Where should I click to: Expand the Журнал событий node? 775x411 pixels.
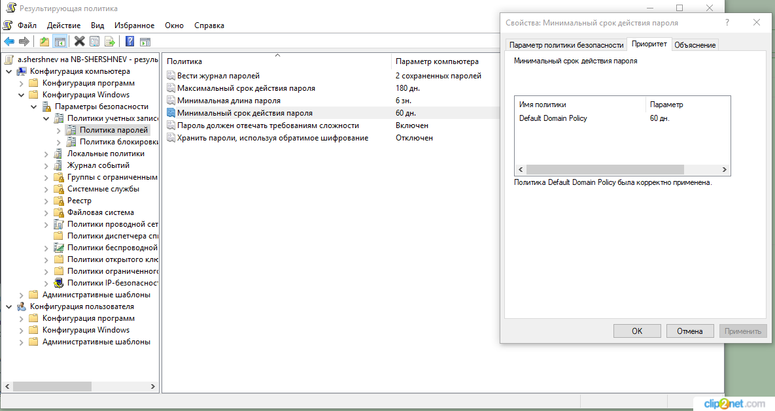tap(46, 166)
